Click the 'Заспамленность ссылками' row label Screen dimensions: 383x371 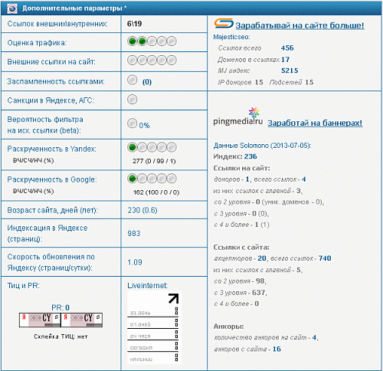point(56,81)
